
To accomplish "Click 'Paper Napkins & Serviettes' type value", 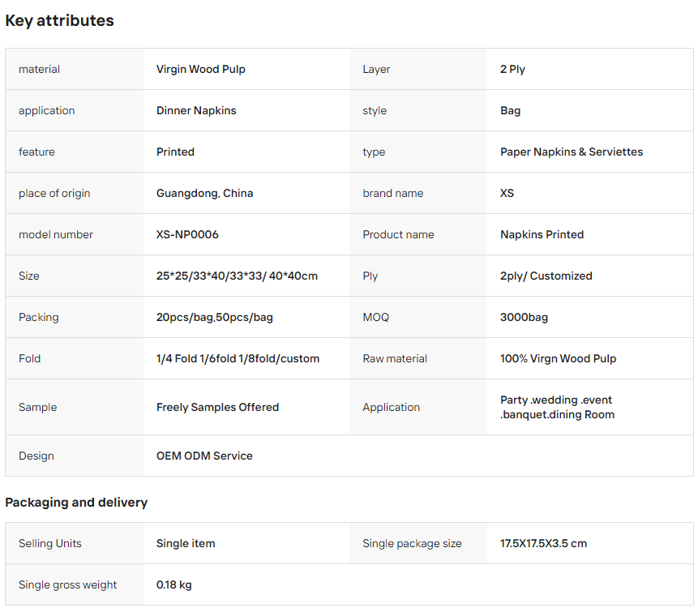I will click(572, 152).
